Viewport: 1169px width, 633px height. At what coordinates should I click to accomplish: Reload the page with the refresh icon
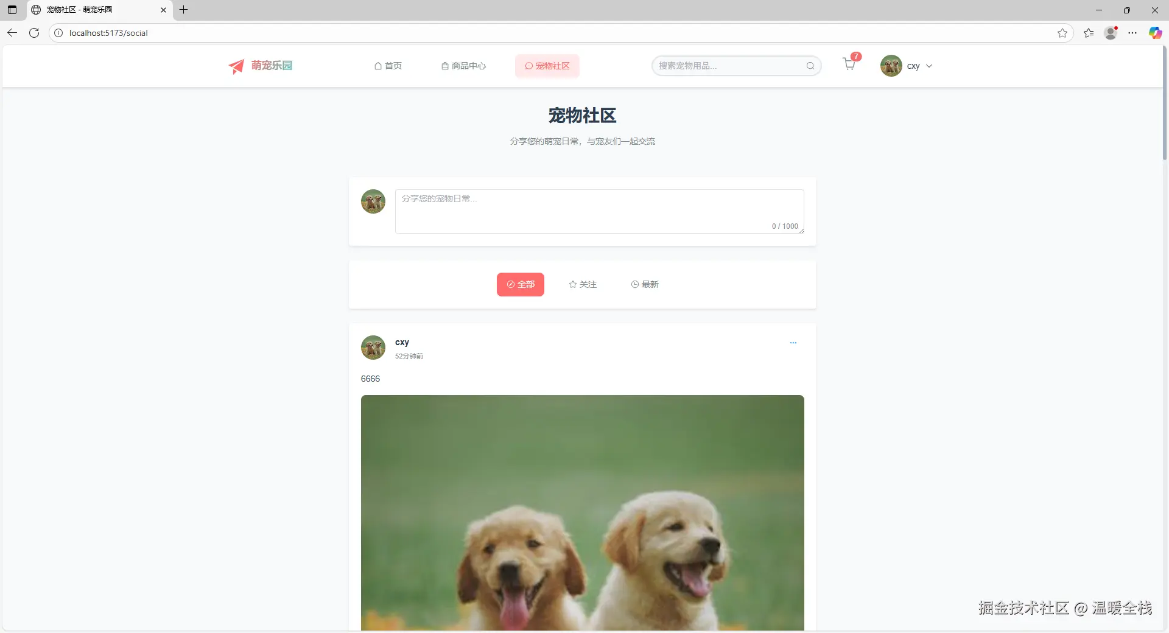tap(34, 33)
